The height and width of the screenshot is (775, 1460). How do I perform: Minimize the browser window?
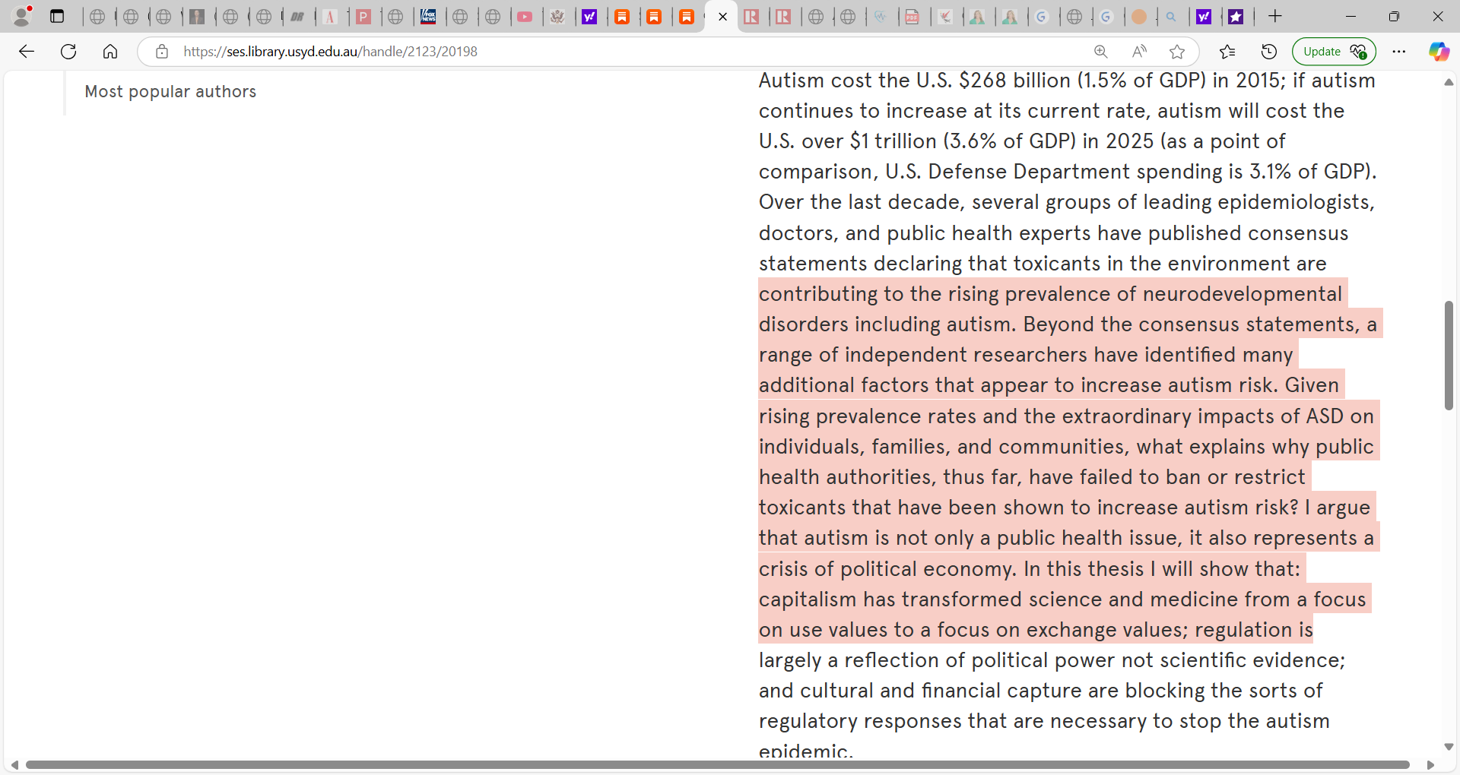coord(1350,16)
